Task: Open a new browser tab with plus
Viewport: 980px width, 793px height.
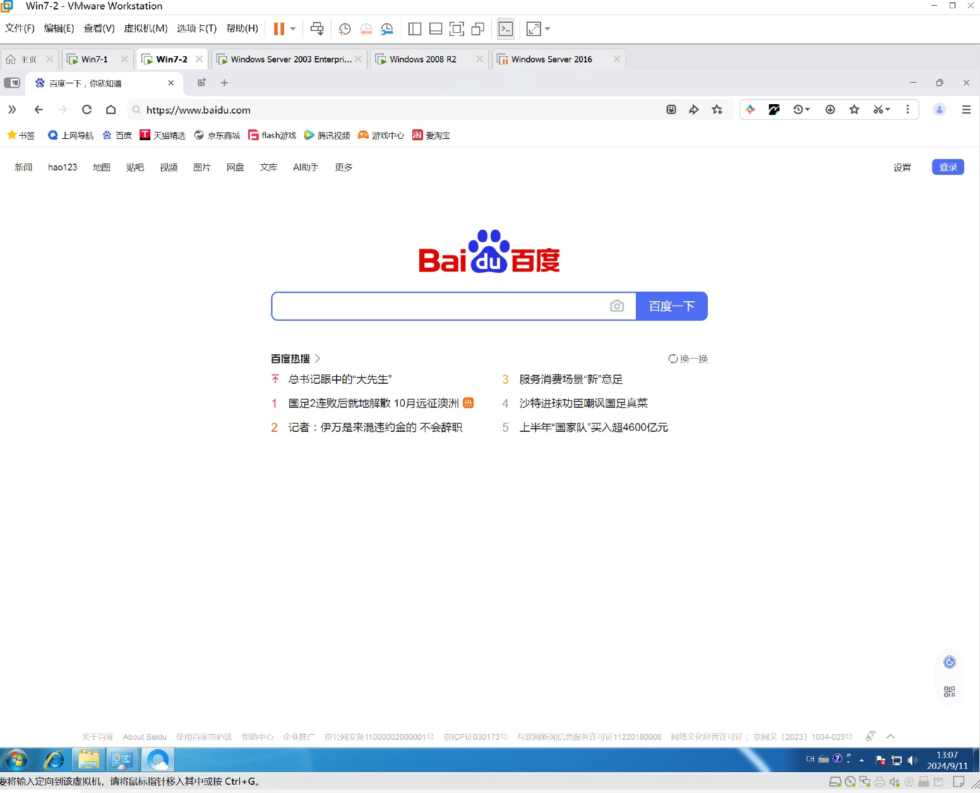Action: [224, 83]
